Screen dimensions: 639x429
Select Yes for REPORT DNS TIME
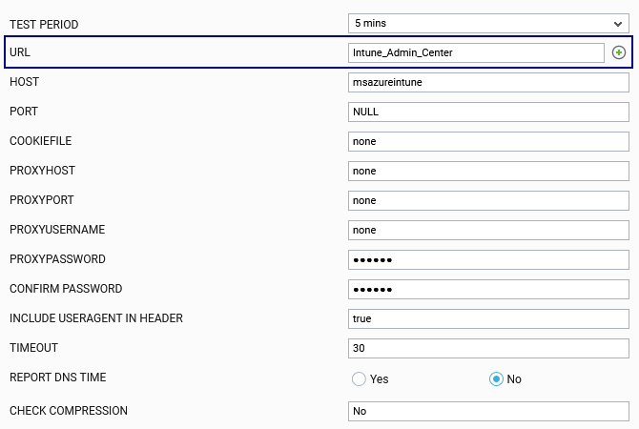pos(359,378)
